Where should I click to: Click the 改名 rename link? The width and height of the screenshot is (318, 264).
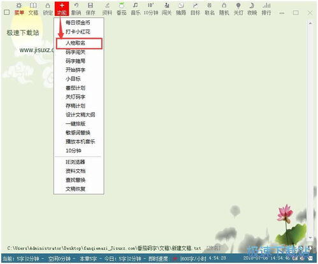click(x=213, y=248)
